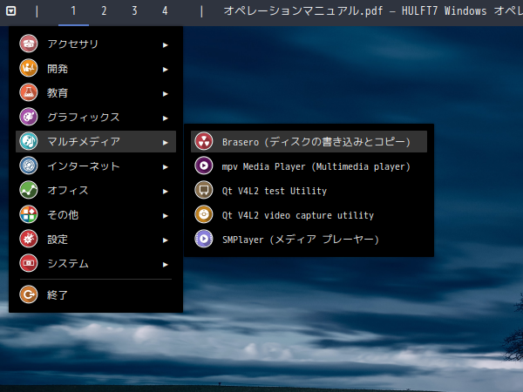Switch to workspace 1
This screenshot has width=523, height=392.
[73, 11]
